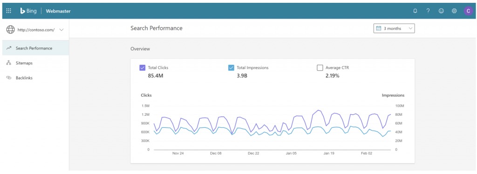Click the site selector chevron arrow

pos(61,30)
